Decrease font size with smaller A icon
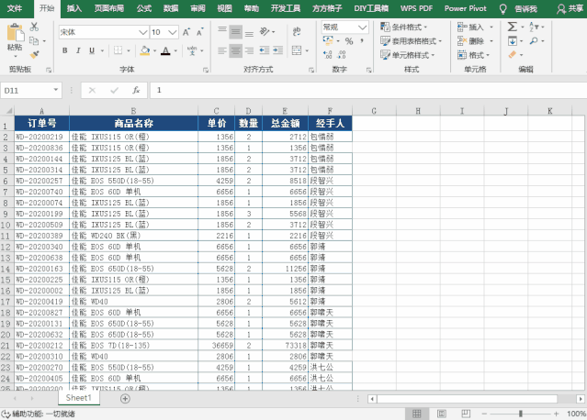 click(200, 32)
